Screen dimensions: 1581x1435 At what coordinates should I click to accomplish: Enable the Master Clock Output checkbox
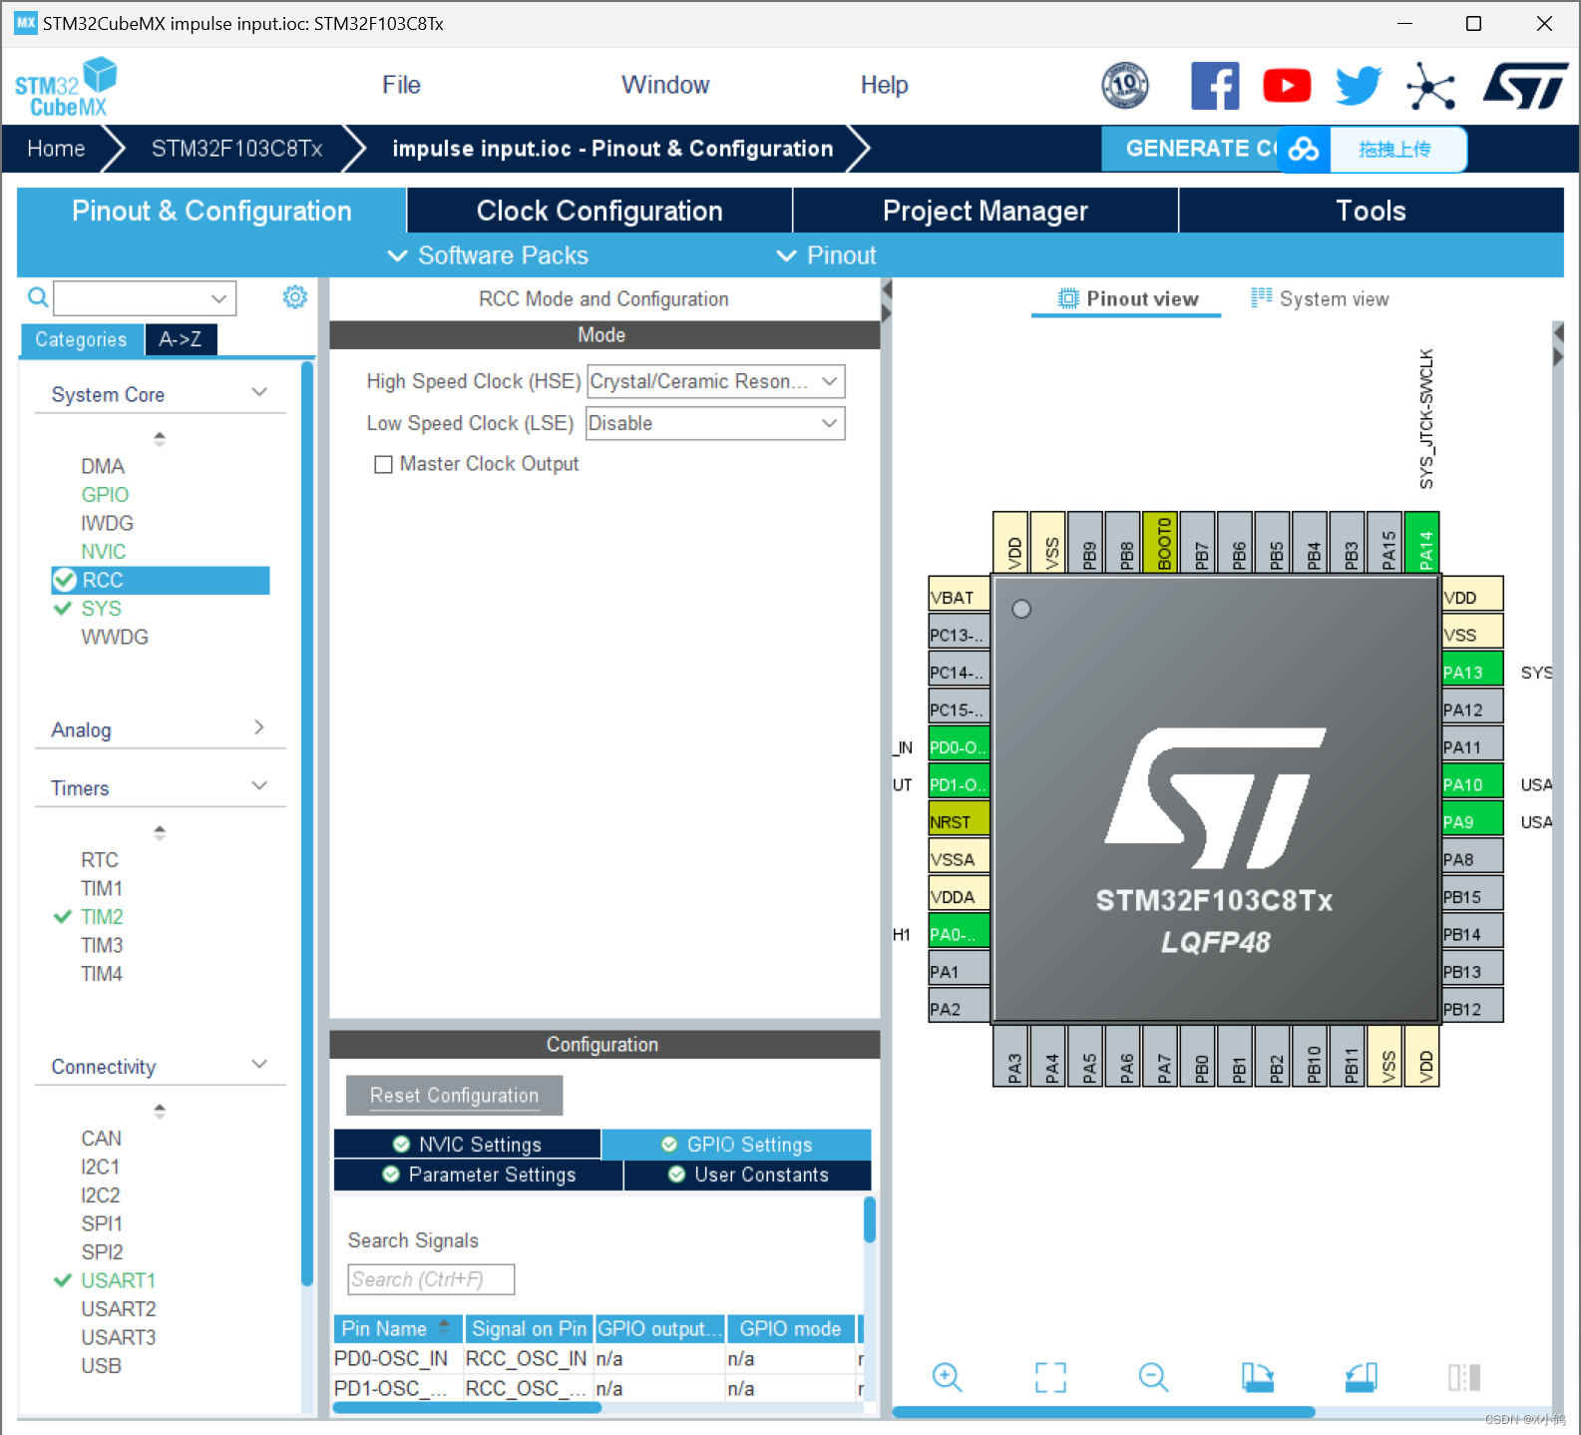[383, 464]
